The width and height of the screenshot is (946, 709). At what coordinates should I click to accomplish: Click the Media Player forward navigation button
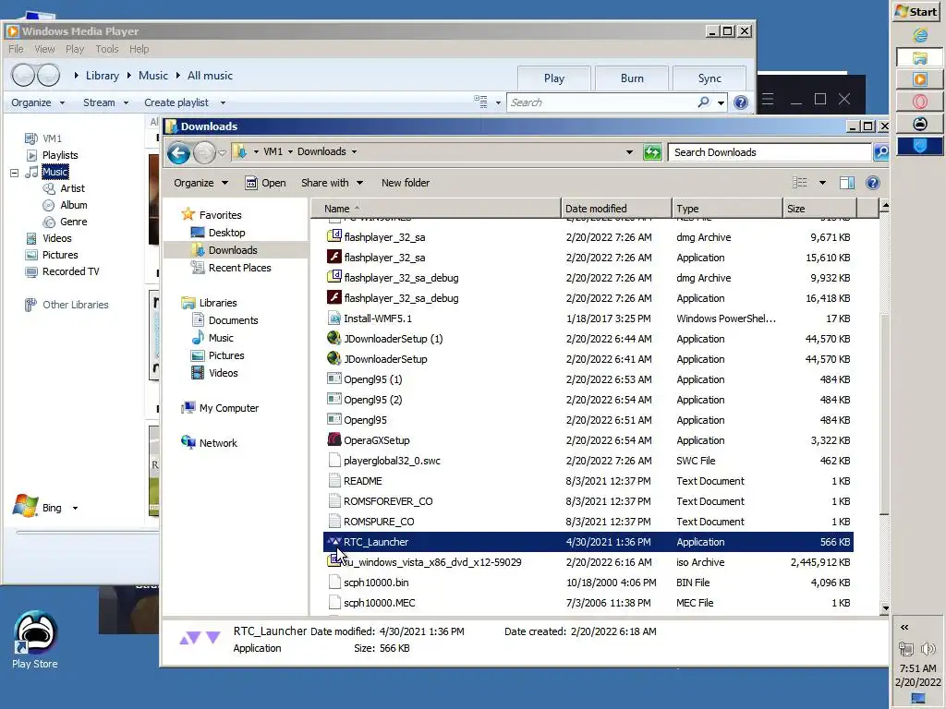point(48,76)
